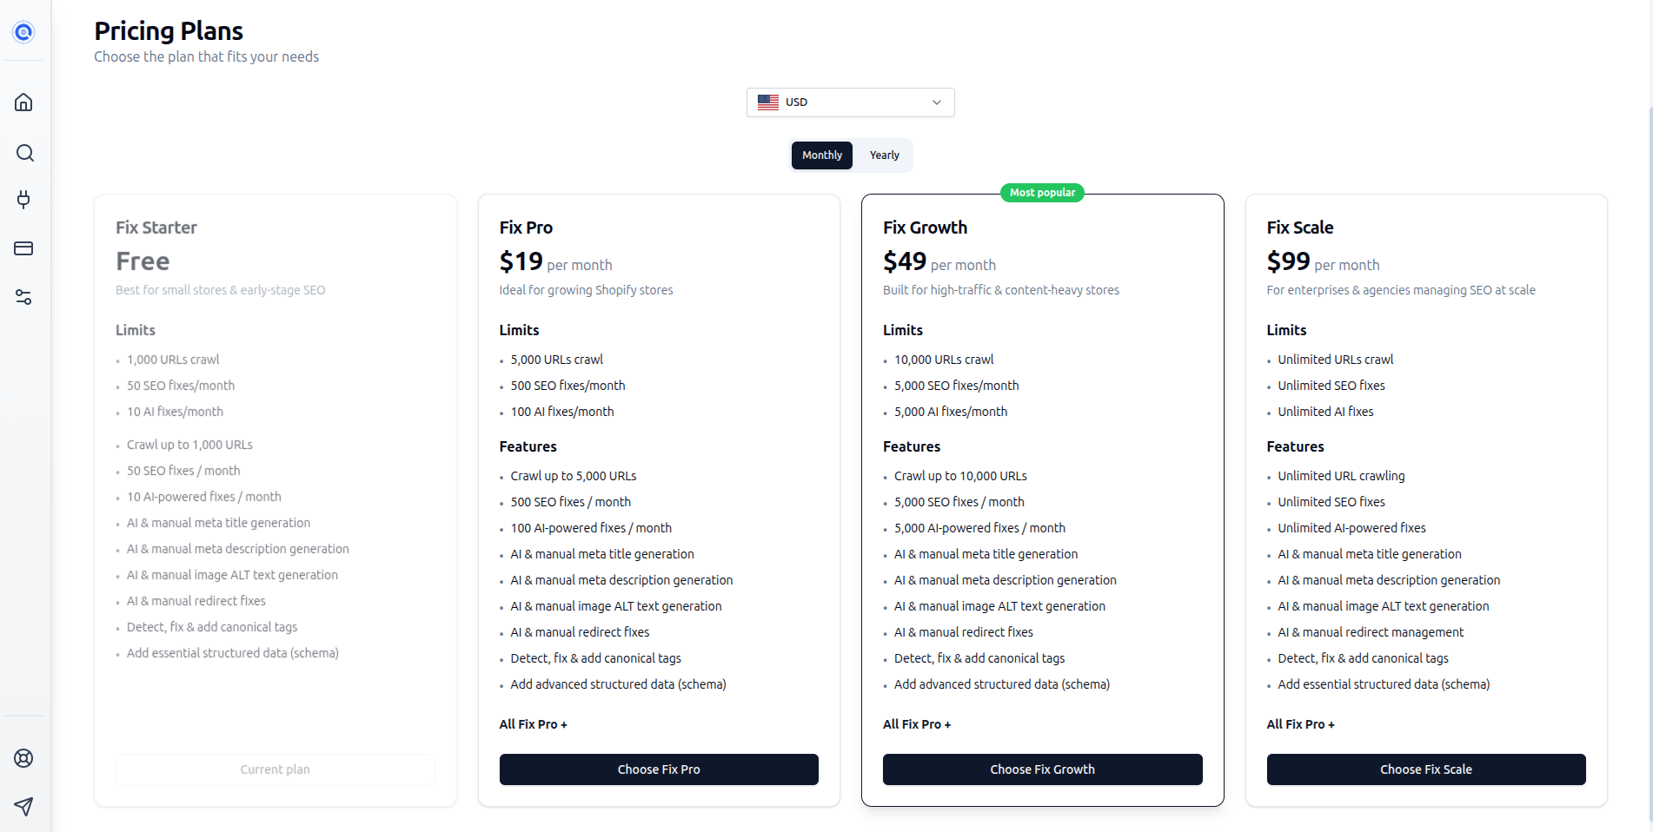This screenshot has height=832, width=1653.
Task: Open the USD currency dropdown
Action: click(850, 102)
